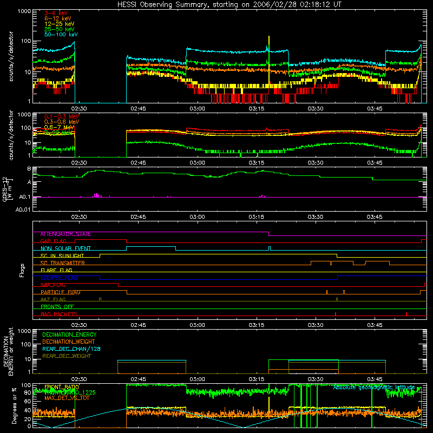Click the 03:00 tick under the GOES panel
Image resolution: width=433 pixels, height=433 pixels.
[x=197, y=217]
